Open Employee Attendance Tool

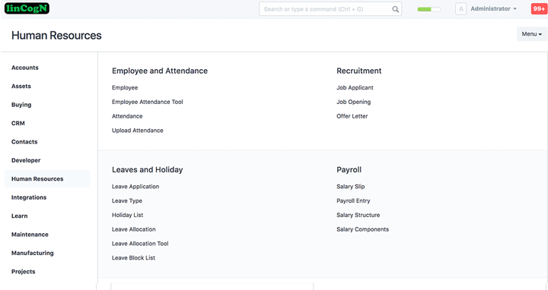coord(147,102)
